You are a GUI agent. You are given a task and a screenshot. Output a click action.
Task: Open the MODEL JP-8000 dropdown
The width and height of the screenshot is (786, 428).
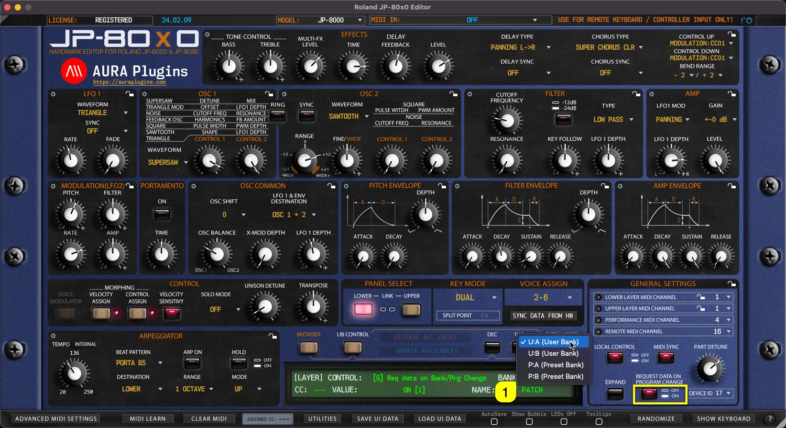pos(321,20)
